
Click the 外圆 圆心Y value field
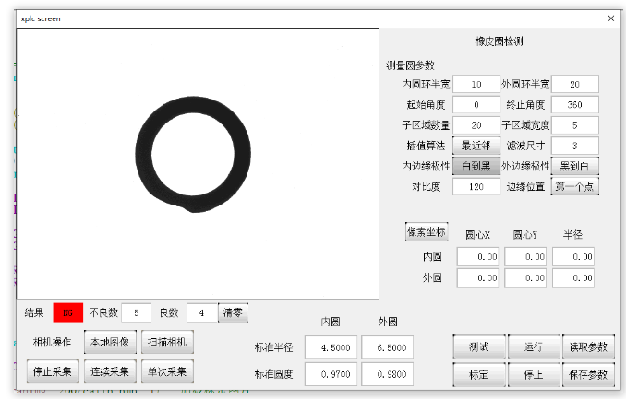pos(525,277)
